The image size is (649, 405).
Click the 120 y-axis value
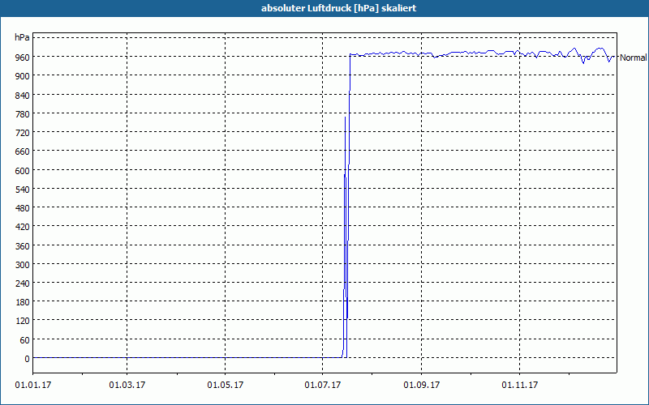23,321
